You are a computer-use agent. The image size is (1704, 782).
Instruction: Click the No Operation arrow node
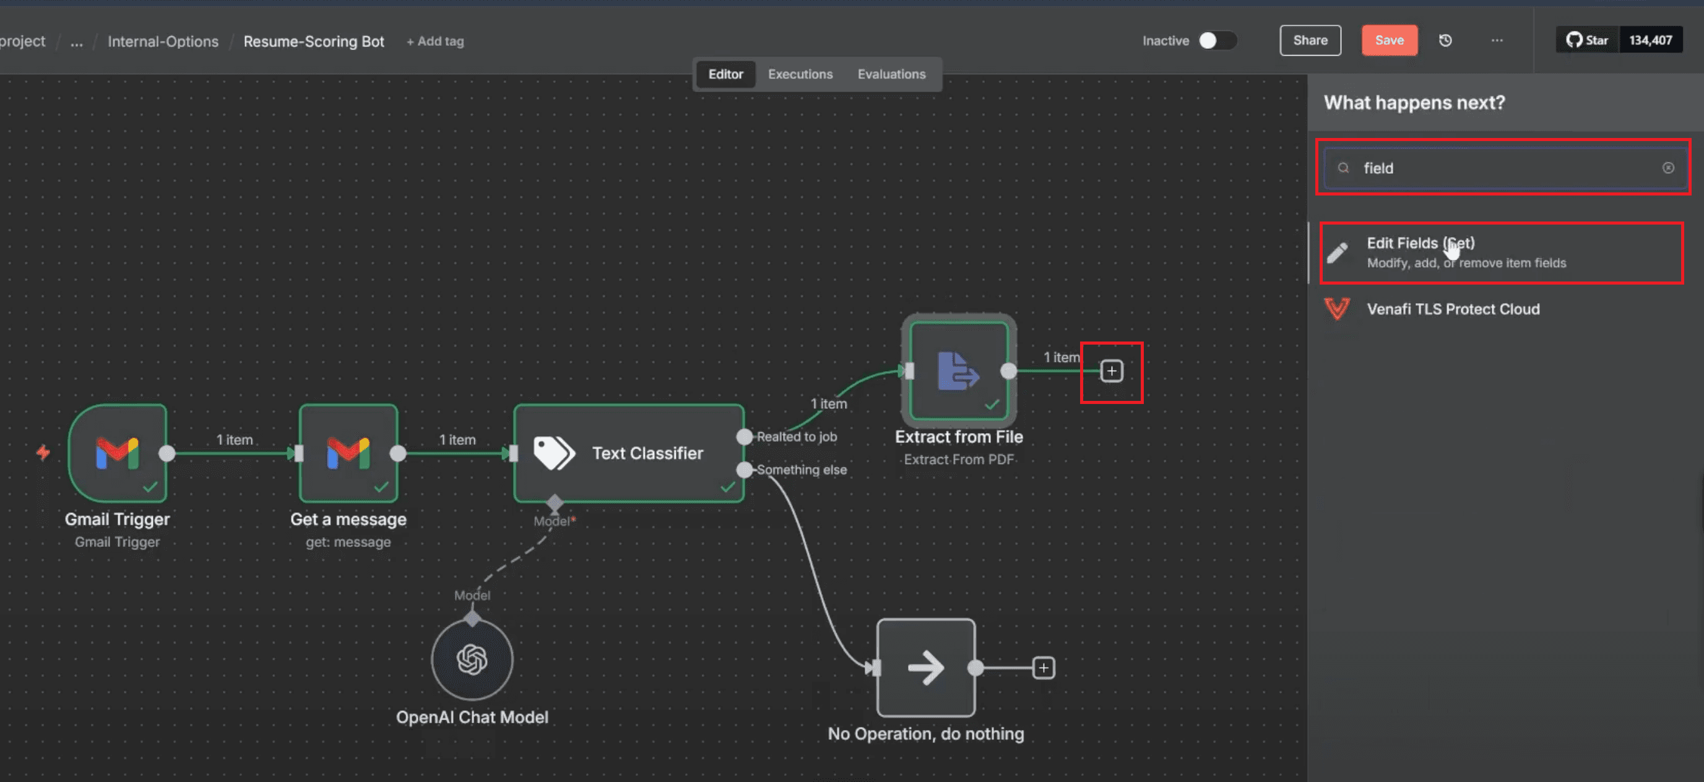click(926, 668)
